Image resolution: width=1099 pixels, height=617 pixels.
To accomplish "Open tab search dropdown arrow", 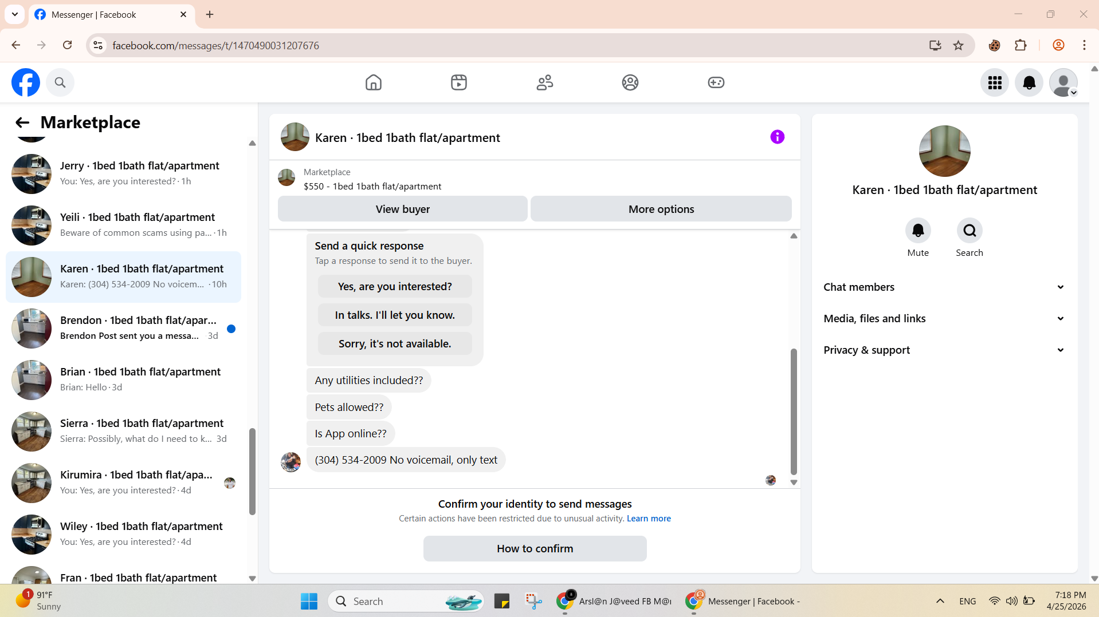I will pos(15,14).
